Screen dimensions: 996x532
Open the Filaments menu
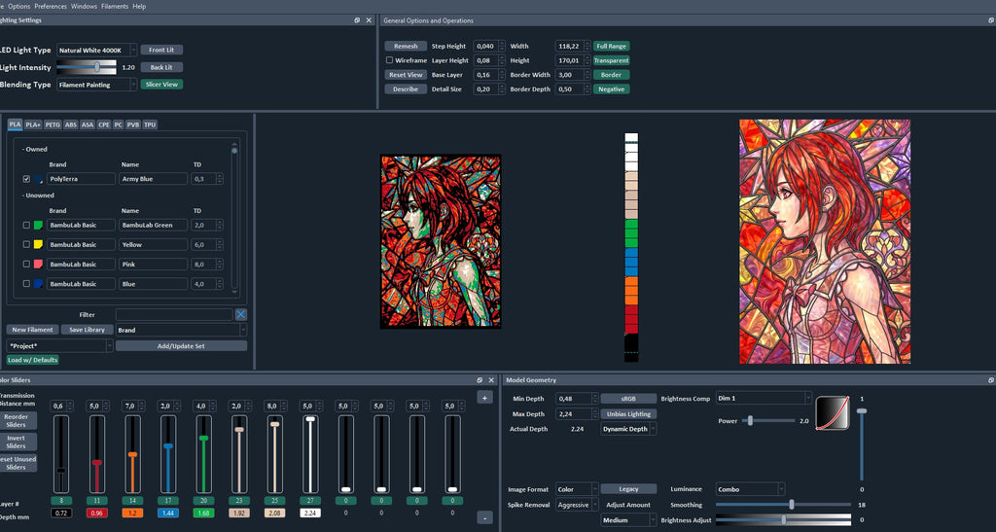[x=115, y=7]
